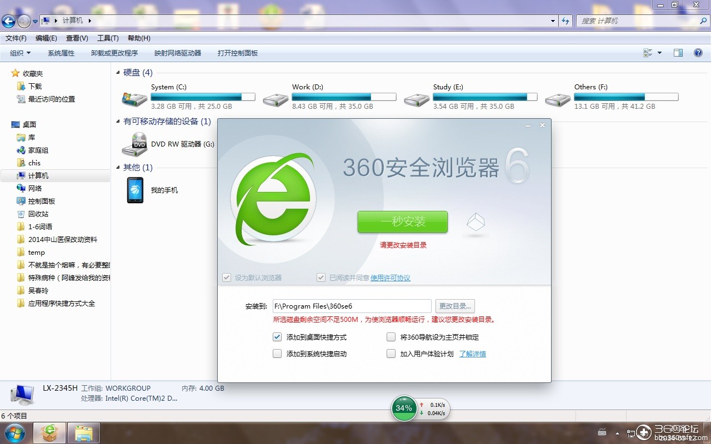
Task: Click 系统属性 in the toolbar
Action: 61,53
